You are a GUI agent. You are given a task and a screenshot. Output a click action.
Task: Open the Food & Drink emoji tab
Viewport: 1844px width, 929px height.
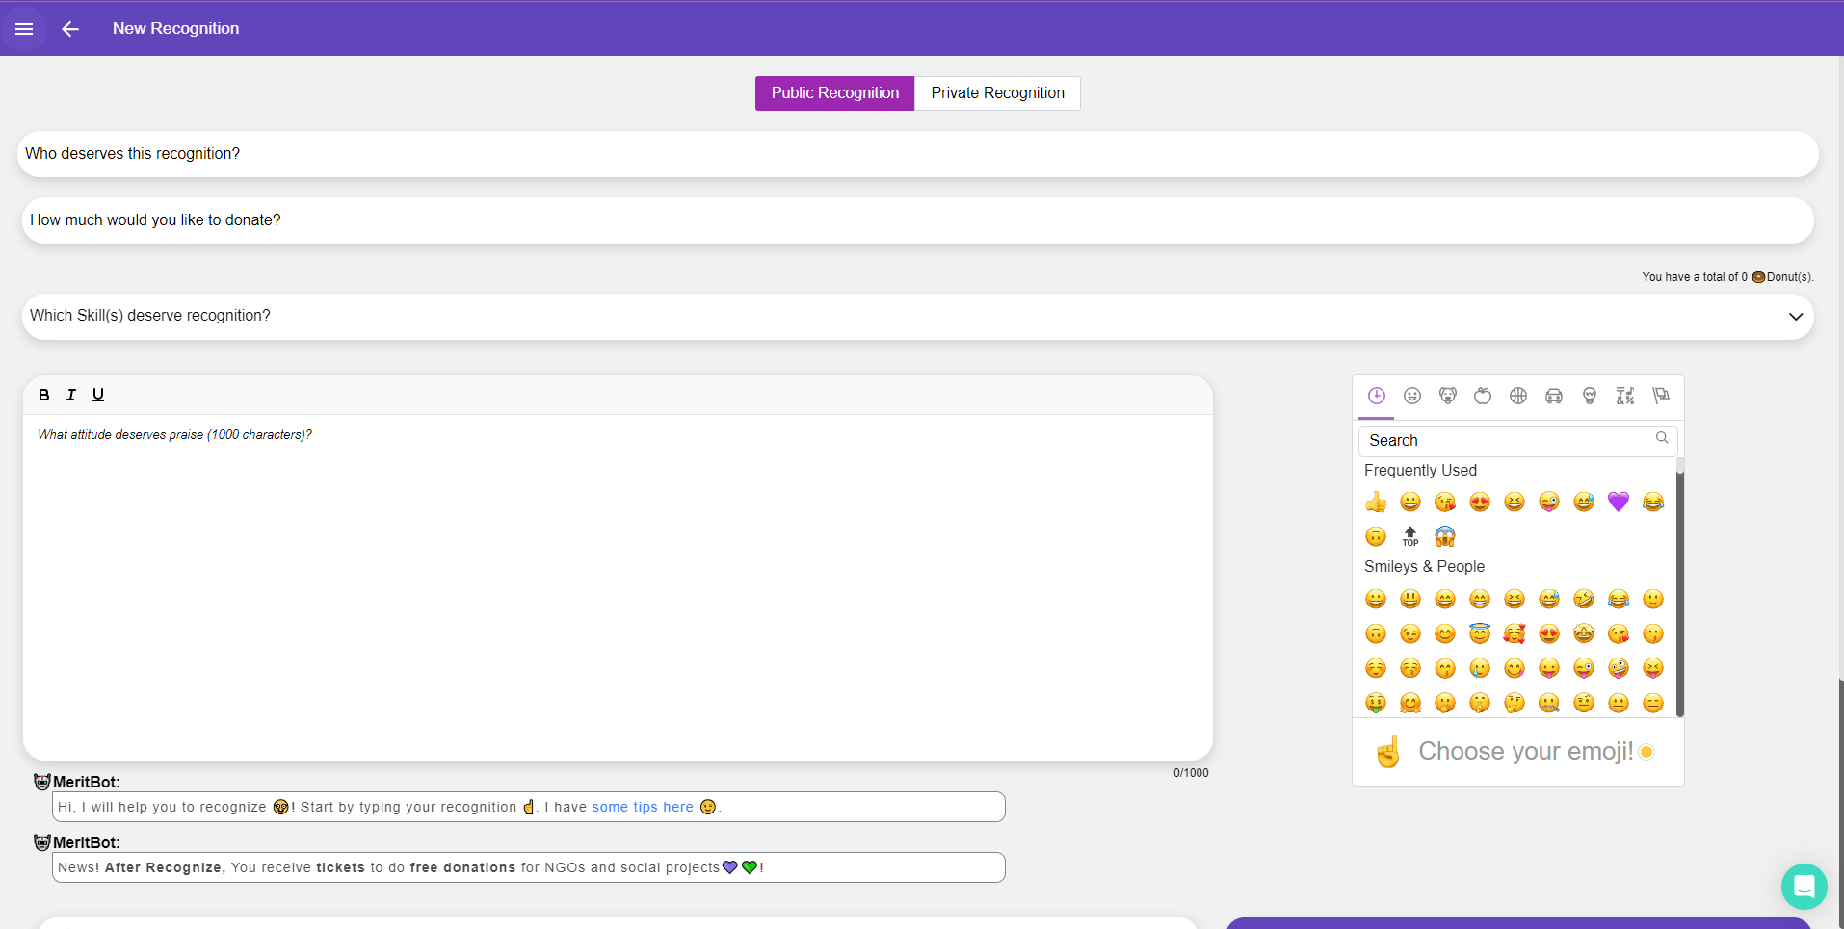(1483, 396)
